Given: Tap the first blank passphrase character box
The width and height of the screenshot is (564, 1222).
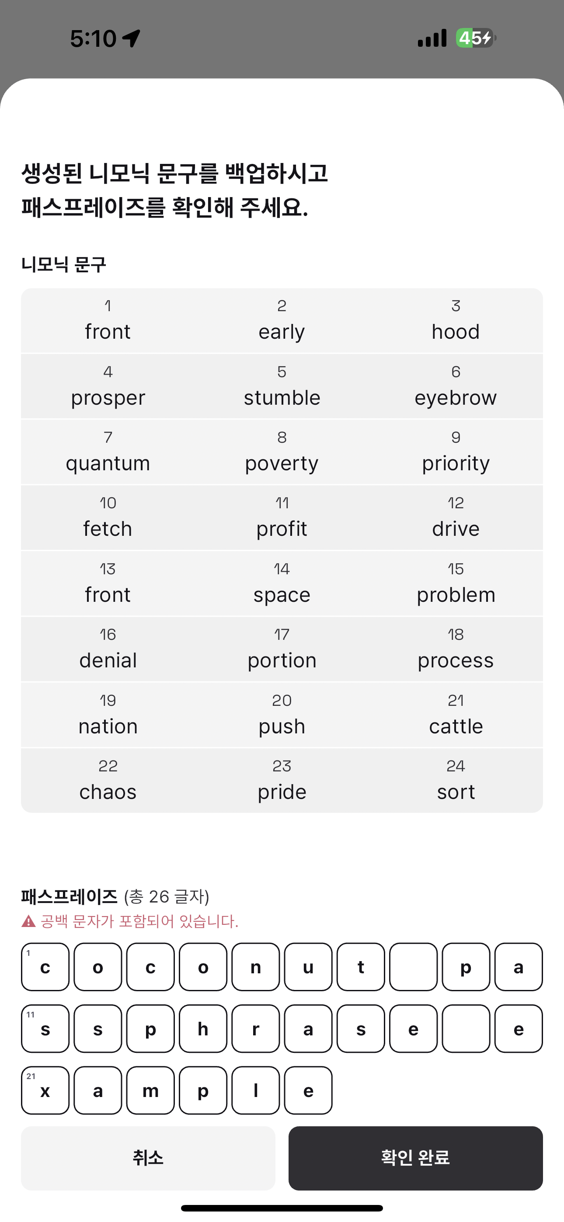Looking at the screenshot, I should 413,967.
